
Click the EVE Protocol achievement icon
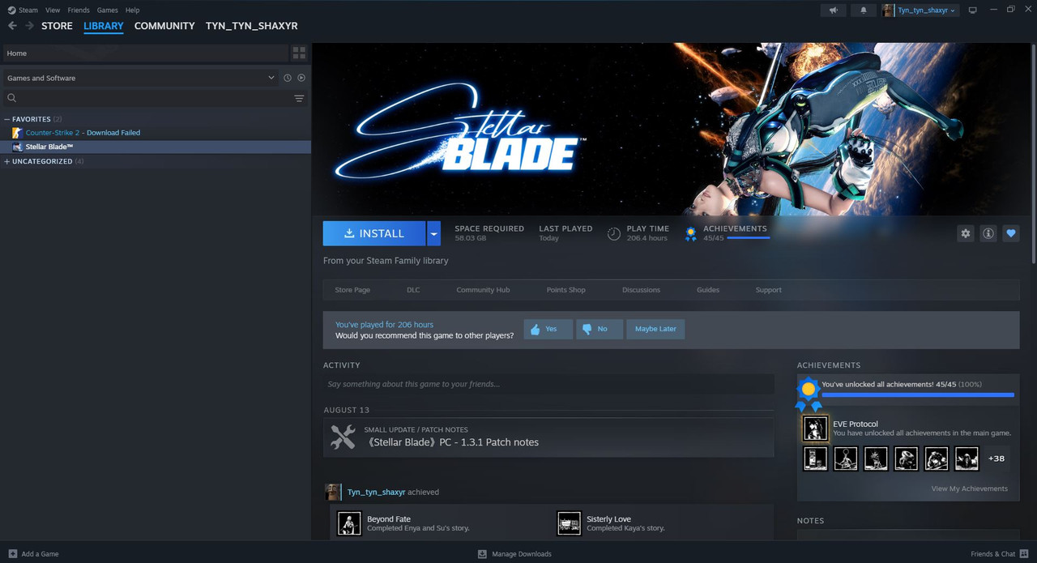coord(815,429)
